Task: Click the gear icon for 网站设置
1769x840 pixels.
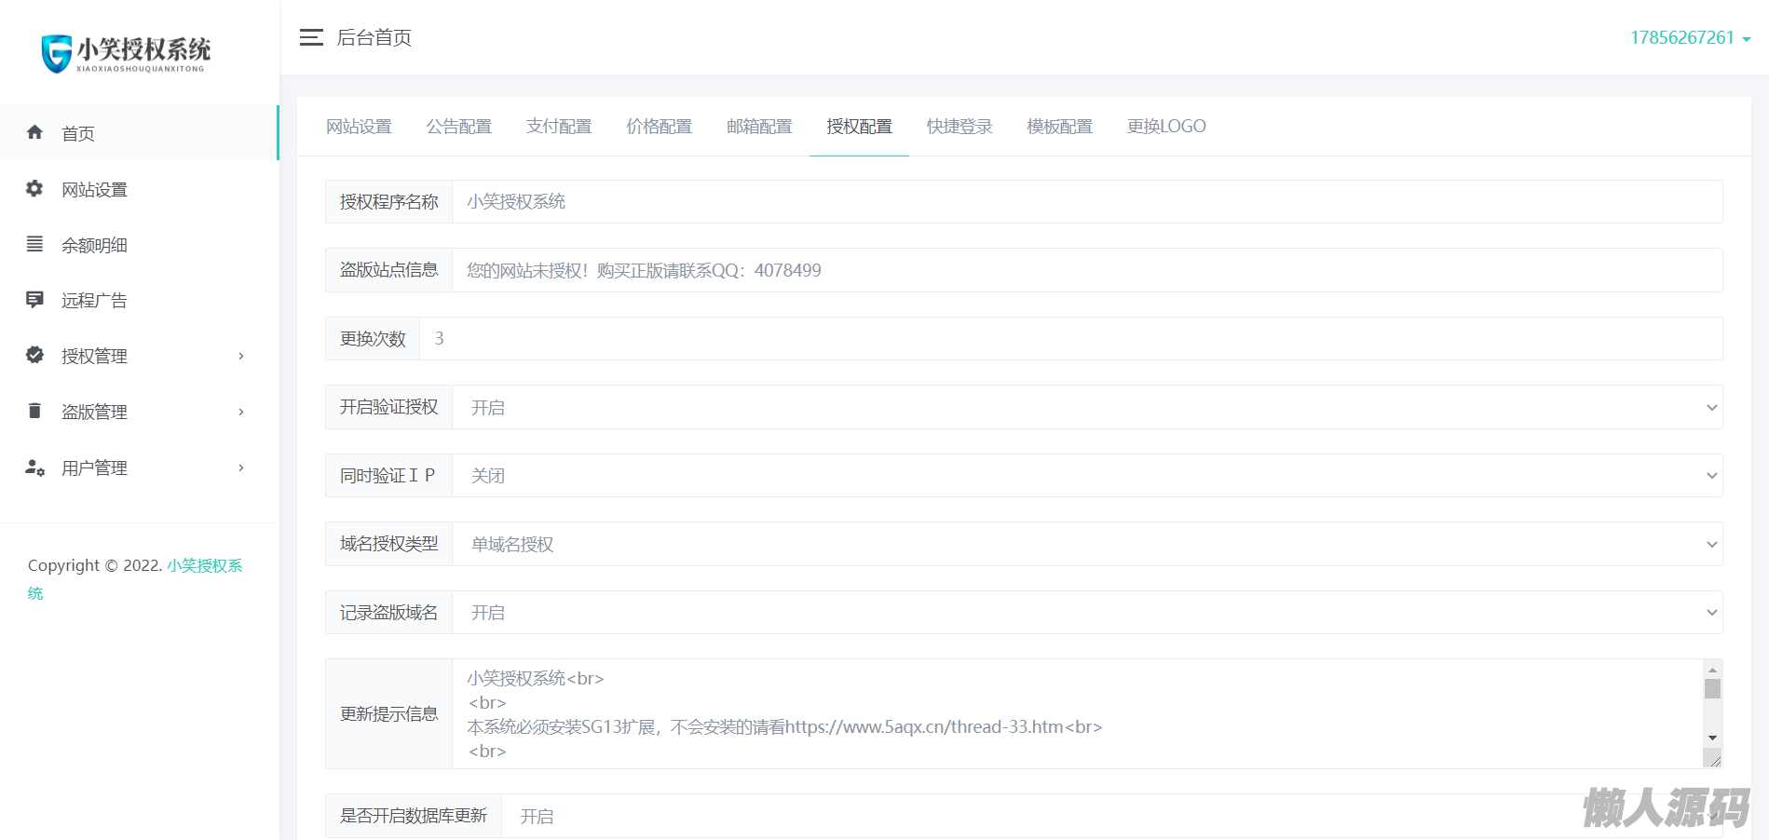Action: pyautogui.click(x=34, y=188)
